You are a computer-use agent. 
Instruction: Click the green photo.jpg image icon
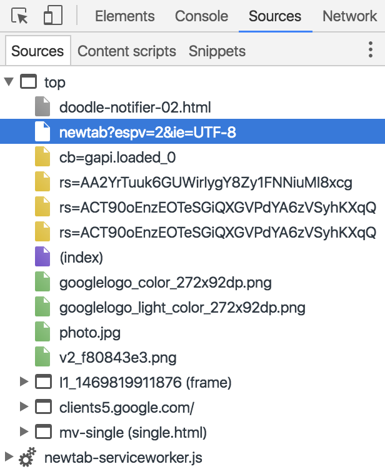tap(42, 332)
